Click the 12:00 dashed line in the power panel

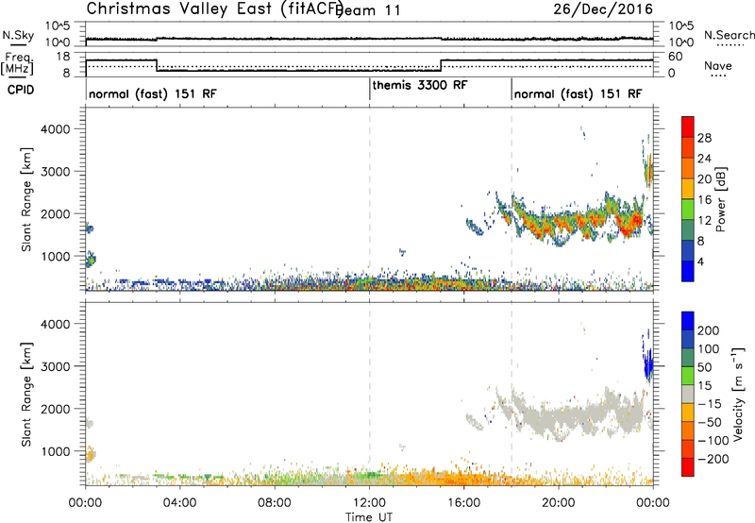click(370, 199)
